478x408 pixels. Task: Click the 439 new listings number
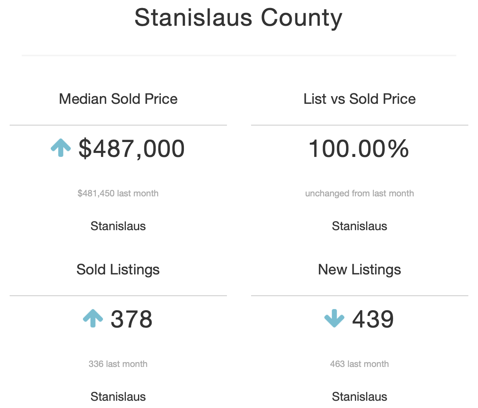point(373,319)
